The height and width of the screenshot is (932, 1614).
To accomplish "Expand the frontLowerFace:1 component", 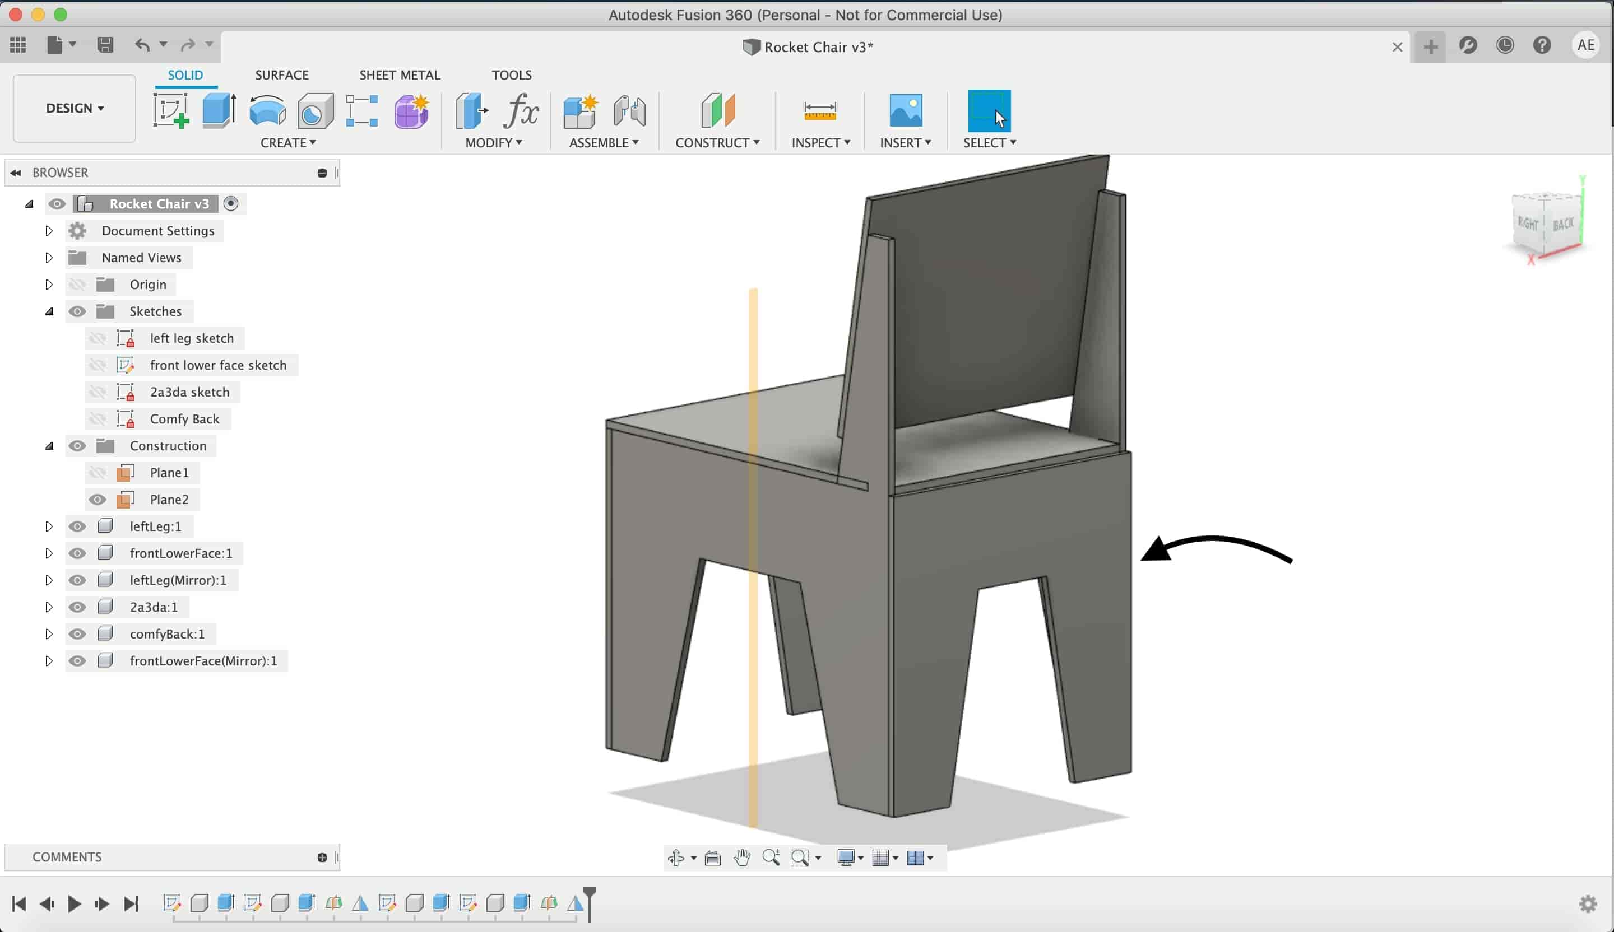I will pos(49,553).
